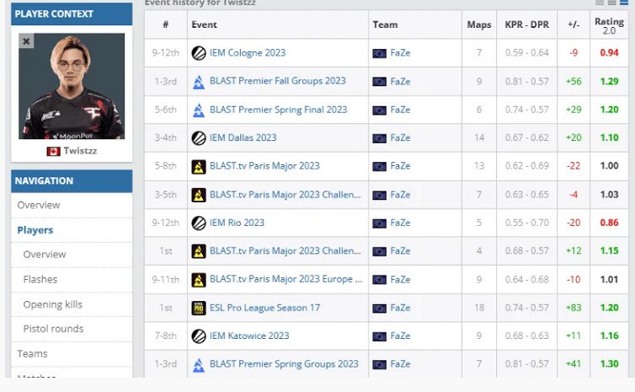This screenshot has width=635, height=392.
Task: Click the IEM Katowice 2023 event logo
Action: [x=199, y=336]
